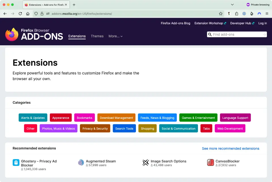Click the blue NordVPN toolbar icon
The width and height of the screenshot is (272, 182).
[259, 14]
